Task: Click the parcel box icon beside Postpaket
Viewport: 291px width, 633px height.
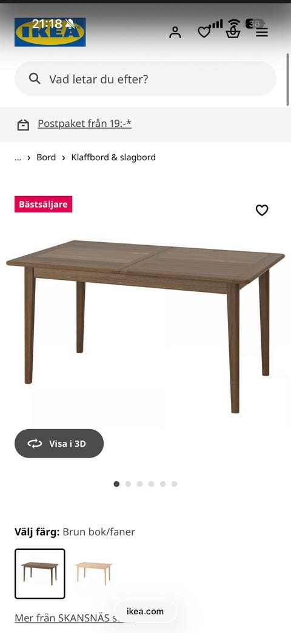Action: (23, 125)
